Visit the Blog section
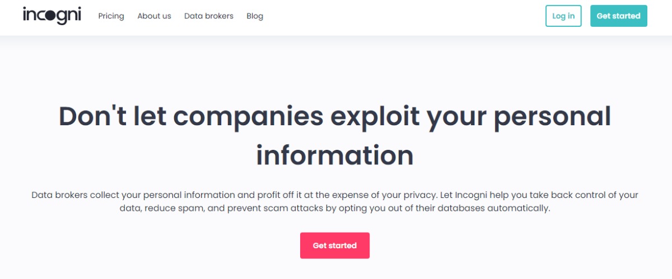The image size is (672, 279). (255, 16)
